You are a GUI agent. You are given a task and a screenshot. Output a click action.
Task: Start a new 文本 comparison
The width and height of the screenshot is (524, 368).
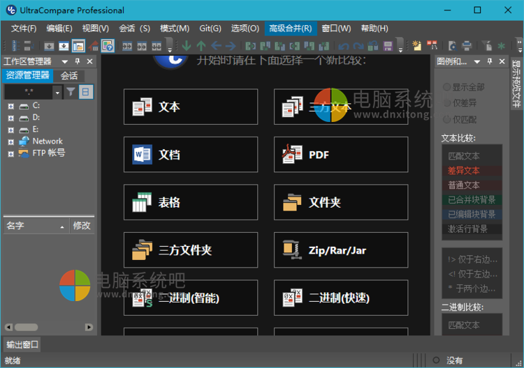(191, 107)
